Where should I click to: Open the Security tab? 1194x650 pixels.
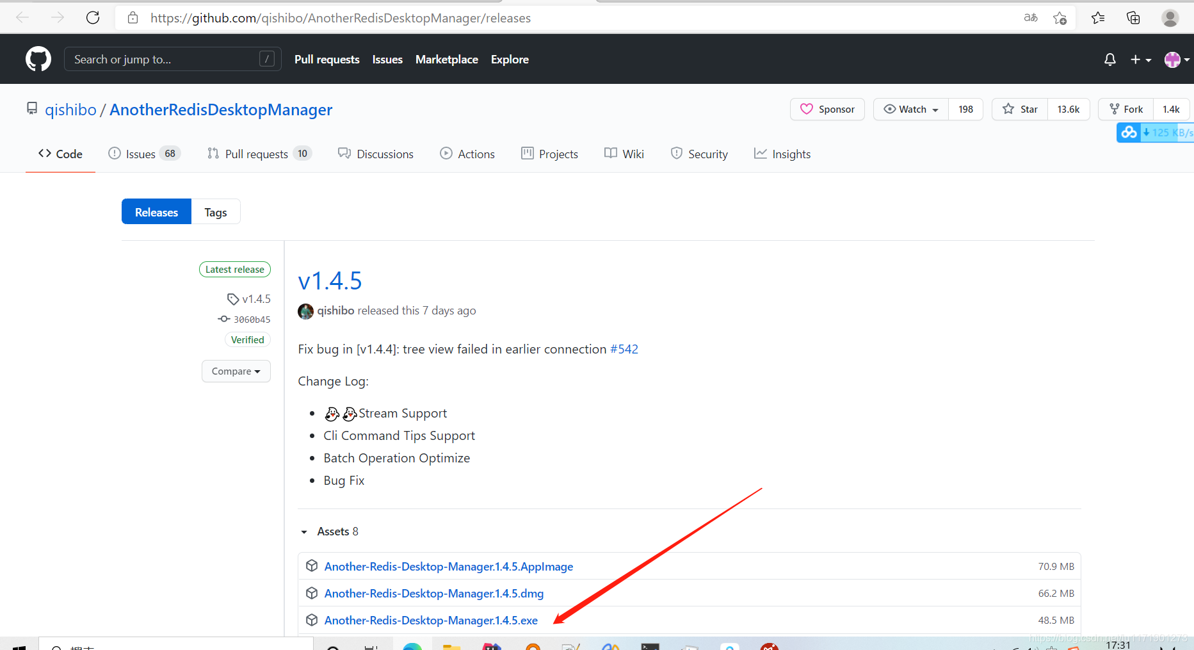tap(699, 154)
